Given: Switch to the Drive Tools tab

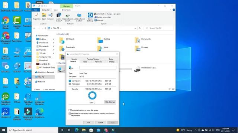Looking at the screenshot, I should click(x=66, y=10).
